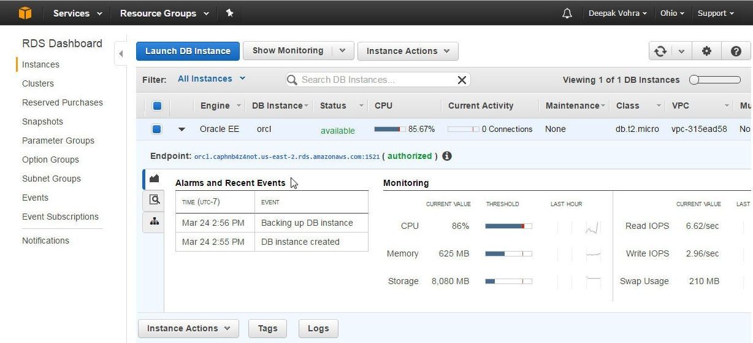Click the refresh icon button
Screen dimensions: 753x343
pyautogui.click(x=660, y=52)
